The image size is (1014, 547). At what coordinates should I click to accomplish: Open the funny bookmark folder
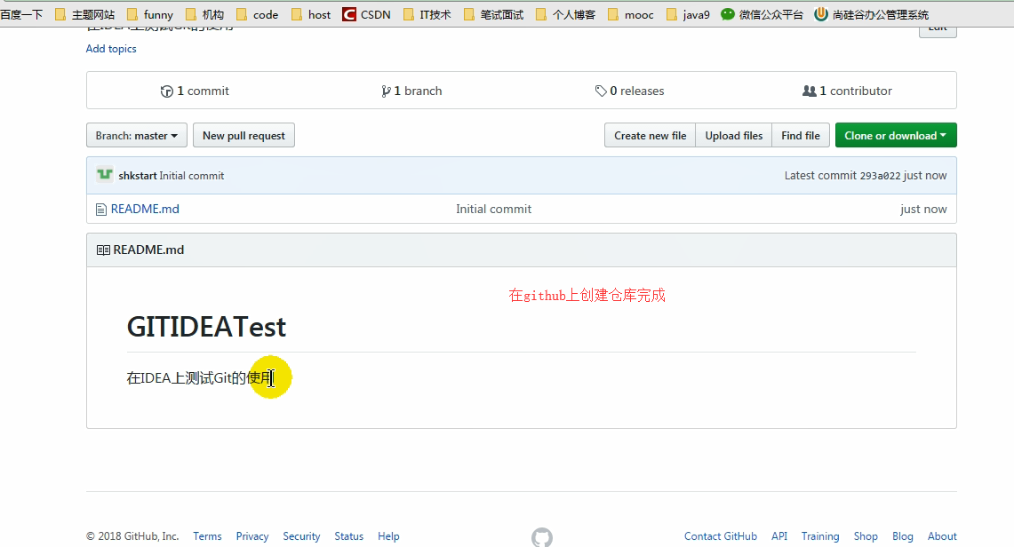tap(150, 14)
